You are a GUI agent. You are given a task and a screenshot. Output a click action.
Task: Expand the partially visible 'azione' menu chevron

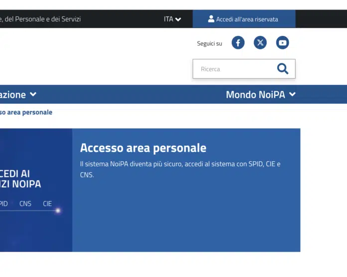pos(33,94)
